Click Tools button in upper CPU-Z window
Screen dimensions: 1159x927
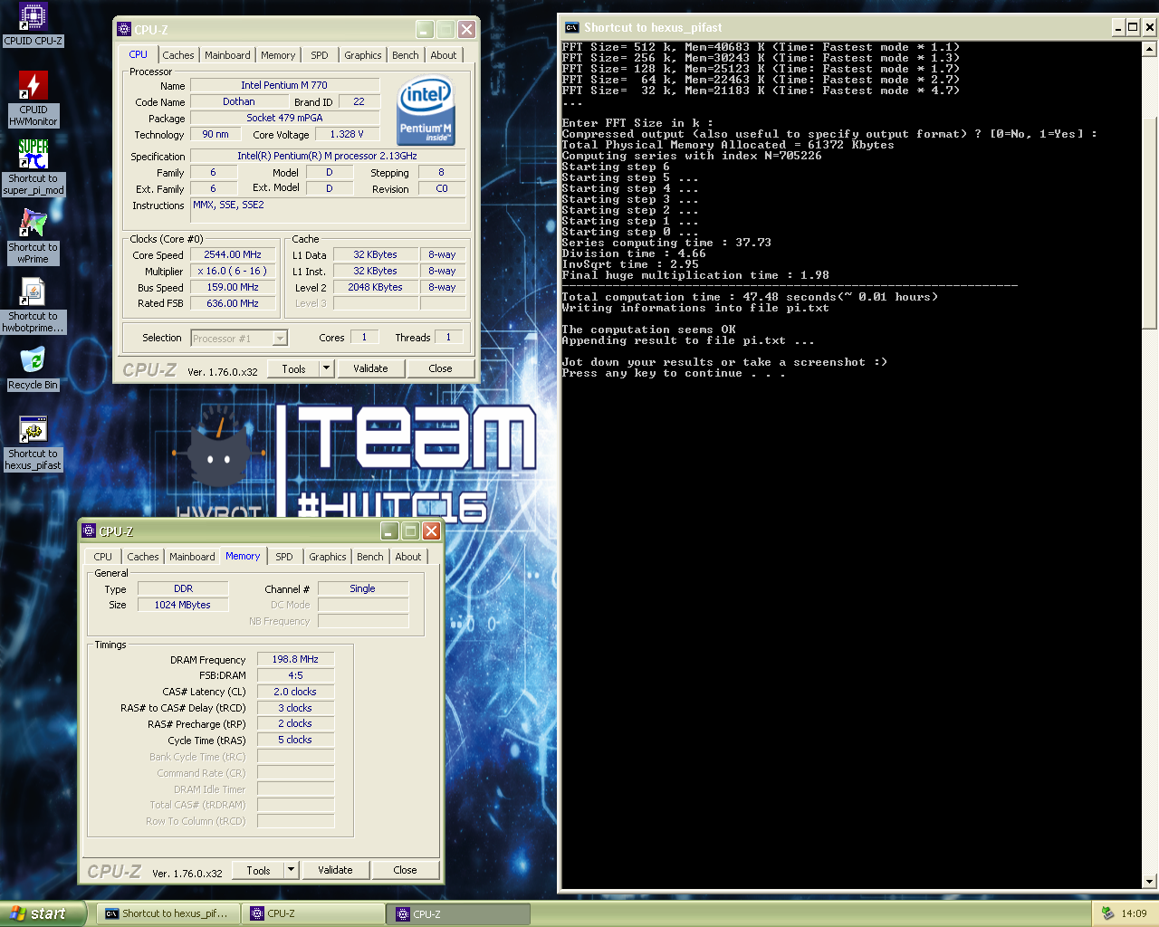pyautogui.click(x=293, y=368)
